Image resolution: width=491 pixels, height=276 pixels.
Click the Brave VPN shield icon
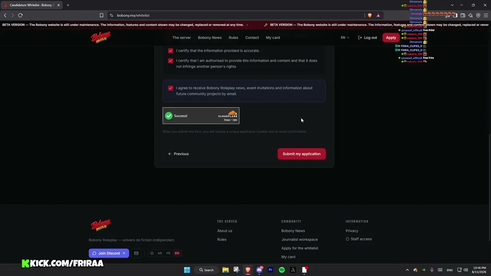tap(478, 15)
